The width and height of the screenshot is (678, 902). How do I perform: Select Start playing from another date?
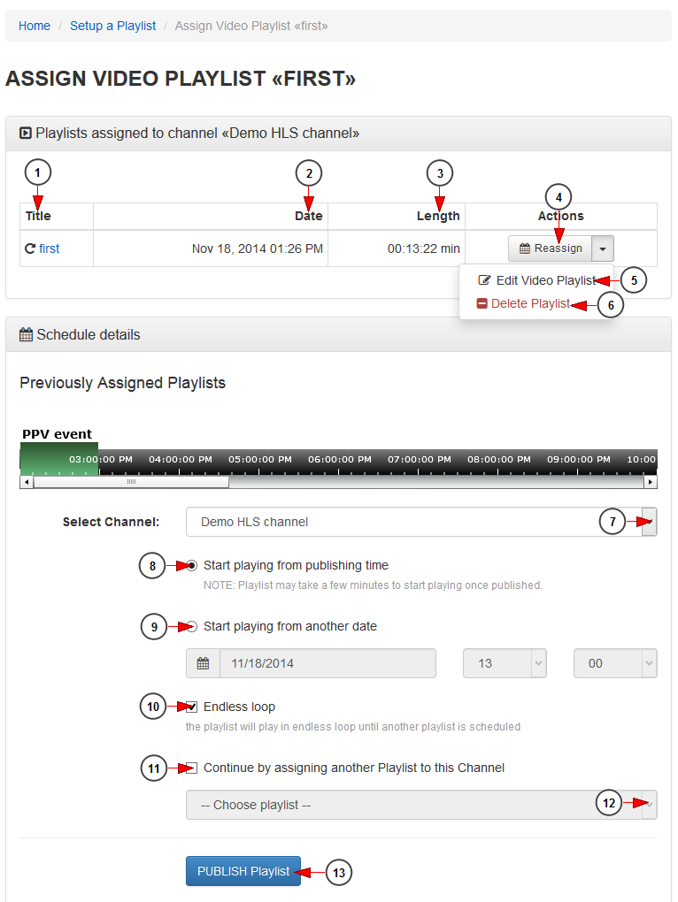(x=192, y=626)
